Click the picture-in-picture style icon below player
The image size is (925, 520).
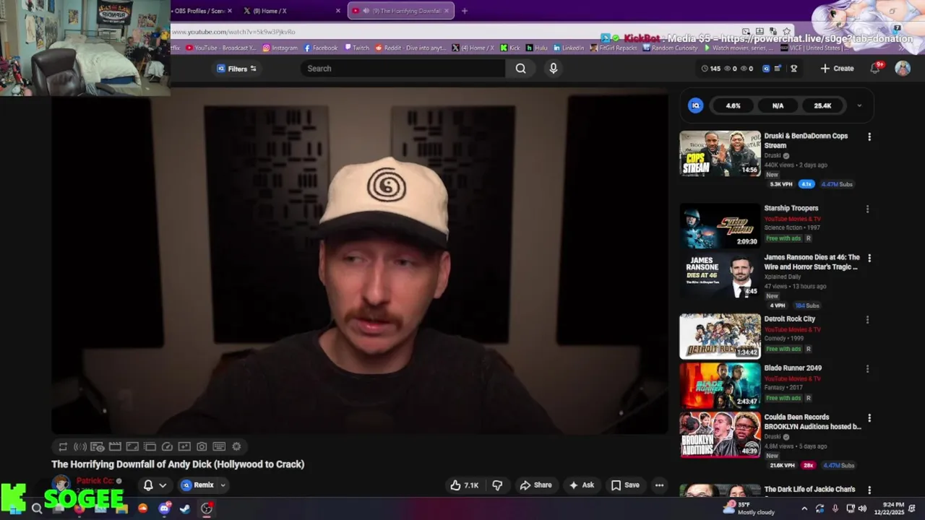pyautogui.click(x=184, y=447)
